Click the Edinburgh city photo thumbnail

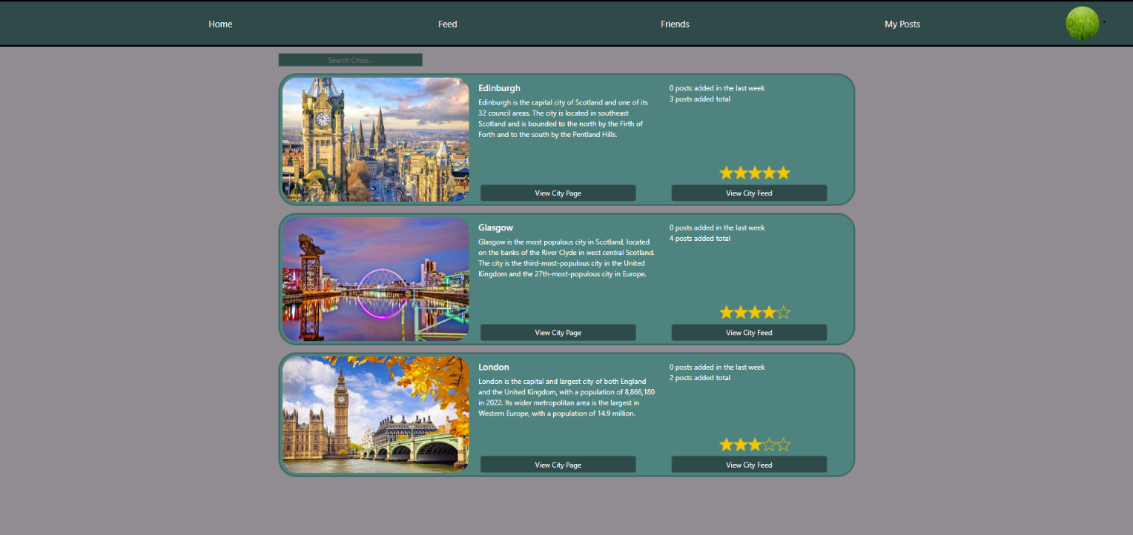click(375, 139)
